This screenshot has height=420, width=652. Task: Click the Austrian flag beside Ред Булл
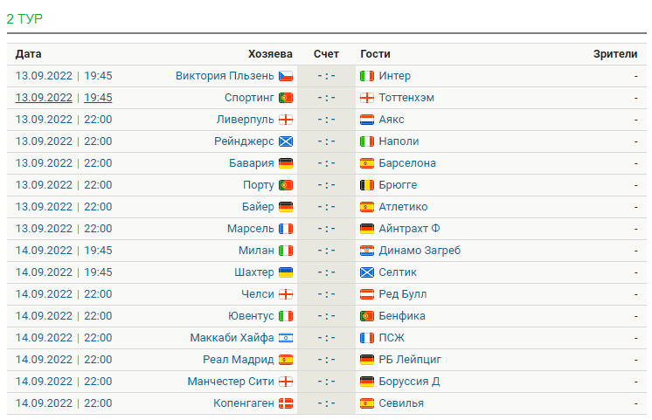point(367,294)
